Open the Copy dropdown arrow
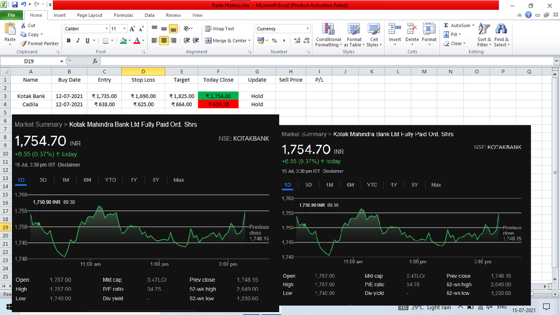This screenshot has height=315, width=560. (x=42, y=35)
